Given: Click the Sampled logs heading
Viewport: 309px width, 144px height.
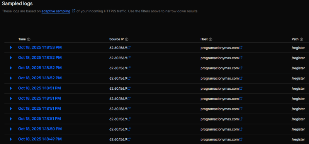Looking at the screenshot, I should click(x=17, y=3).
